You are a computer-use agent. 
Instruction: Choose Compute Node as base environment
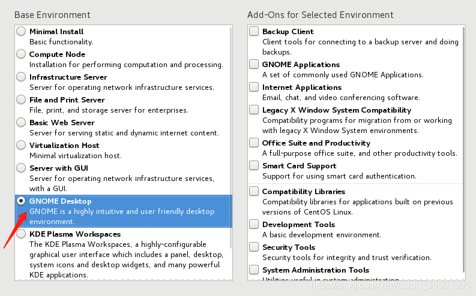(x=22, y=54)
